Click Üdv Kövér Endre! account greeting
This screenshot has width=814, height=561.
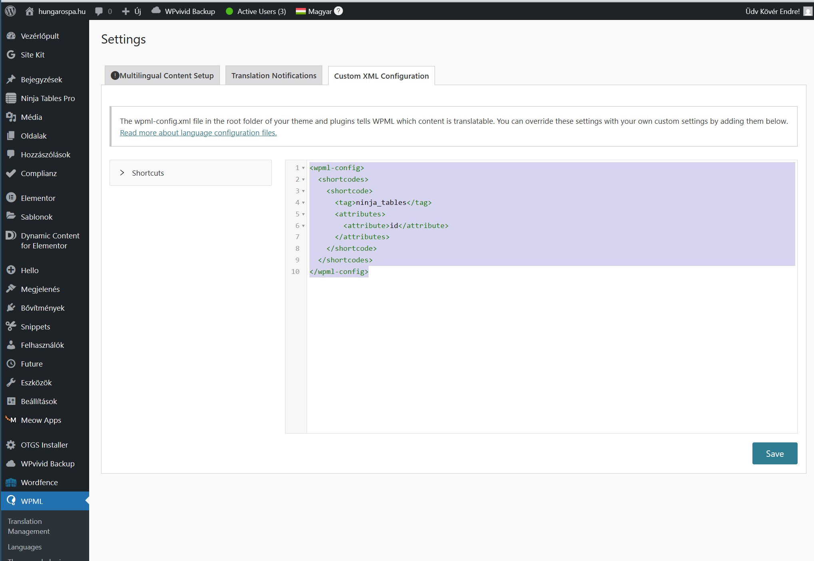(x=772, y=11)
